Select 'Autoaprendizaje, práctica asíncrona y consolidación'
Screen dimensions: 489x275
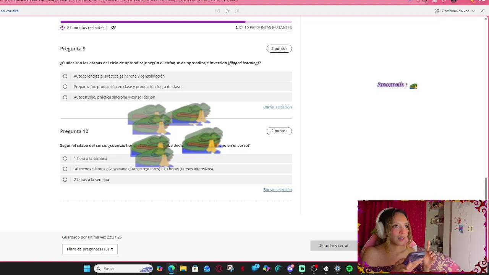(176, 76)
